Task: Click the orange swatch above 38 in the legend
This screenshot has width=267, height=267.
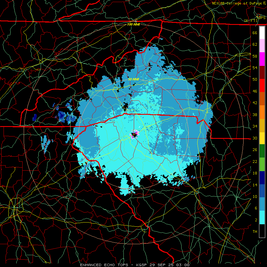Action: [x=262, y=112]
